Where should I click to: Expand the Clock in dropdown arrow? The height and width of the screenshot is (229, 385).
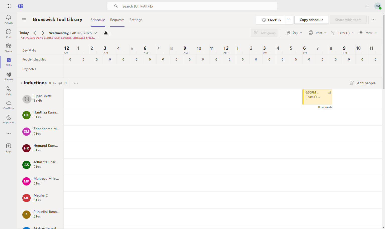289,20
